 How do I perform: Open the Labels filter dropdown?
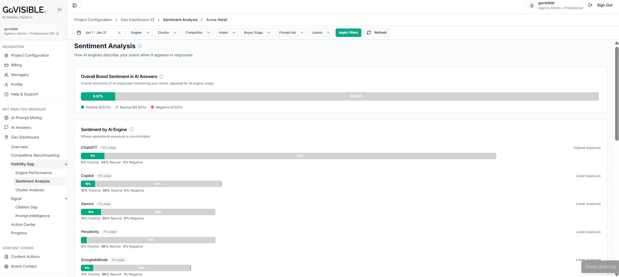pyautogui.click(x=321, y=33)
